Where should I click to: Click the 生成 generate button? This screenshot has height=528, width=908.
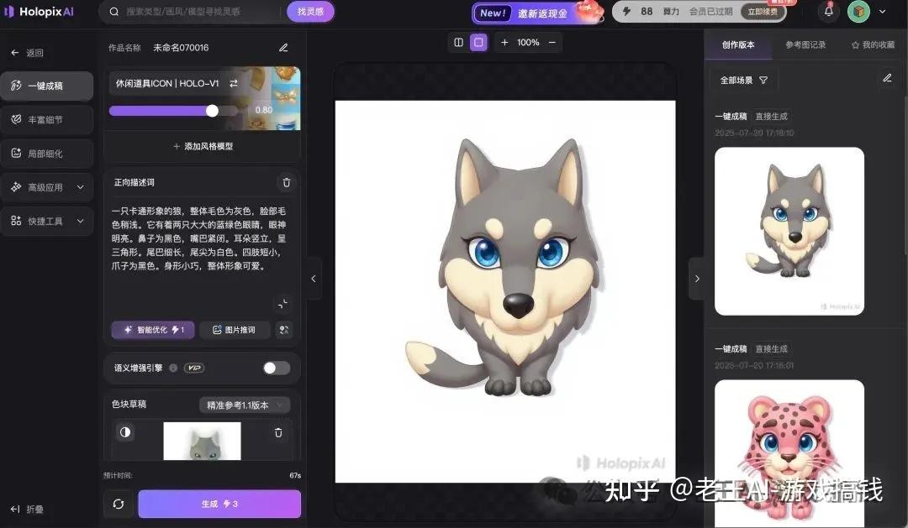[x=219, y=504]
